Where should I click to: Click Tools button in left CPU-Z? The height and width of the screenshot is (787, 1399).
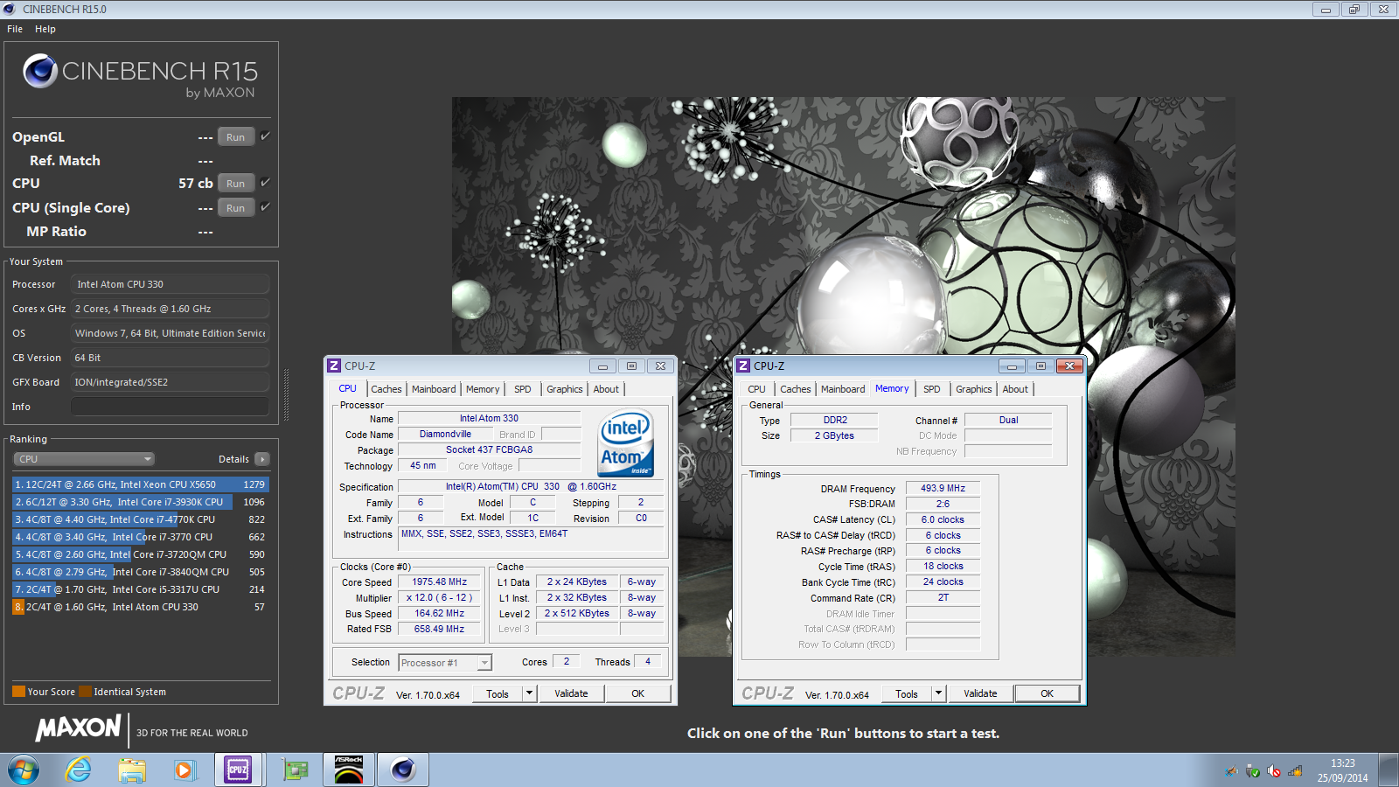click(498, 693)
